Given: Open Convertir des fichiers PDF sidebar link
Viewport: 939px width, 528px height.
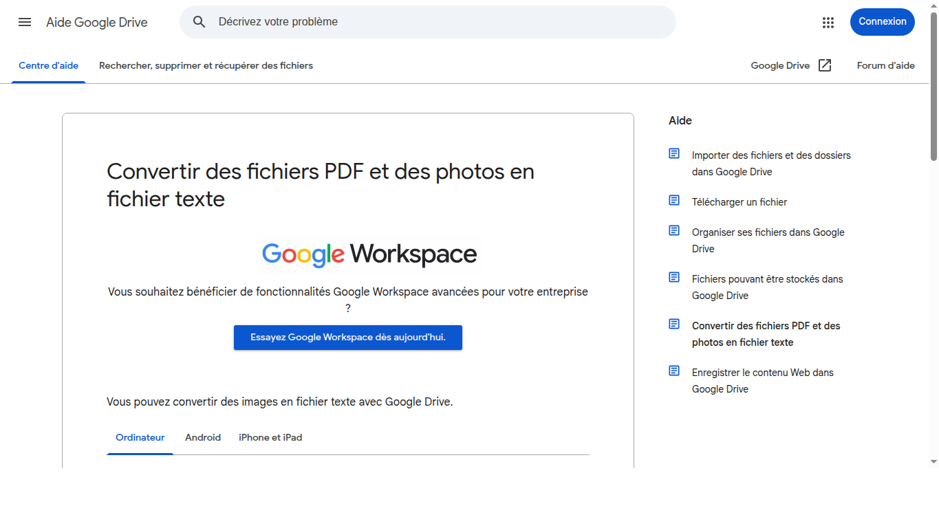Looking at the screenshot, I should point(766,334).
